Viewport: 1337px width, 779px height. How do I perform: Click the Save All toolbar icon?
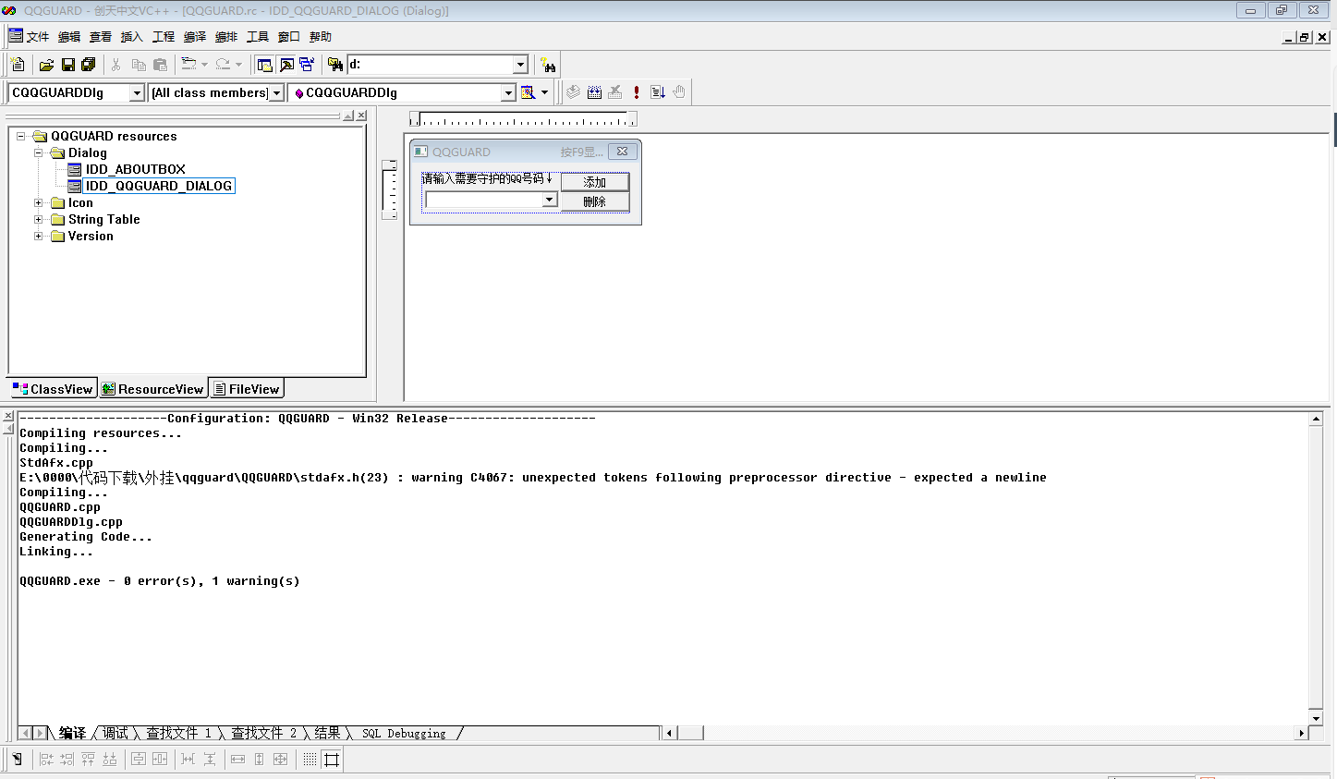point(89,65)
